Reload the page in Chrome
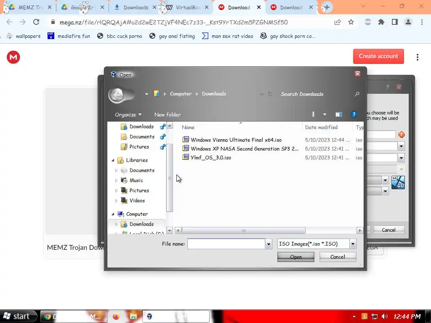431x323 pixels. click(36, 22)
